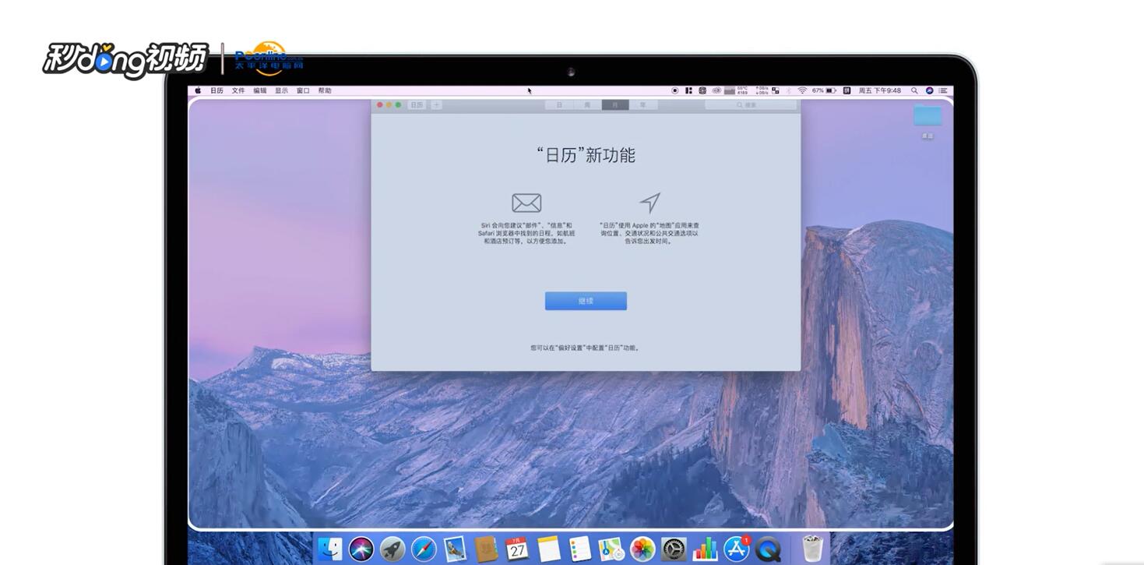Switch to the 周 (Week) view tab
The image size is (1144, 565).
pos(587,105)
